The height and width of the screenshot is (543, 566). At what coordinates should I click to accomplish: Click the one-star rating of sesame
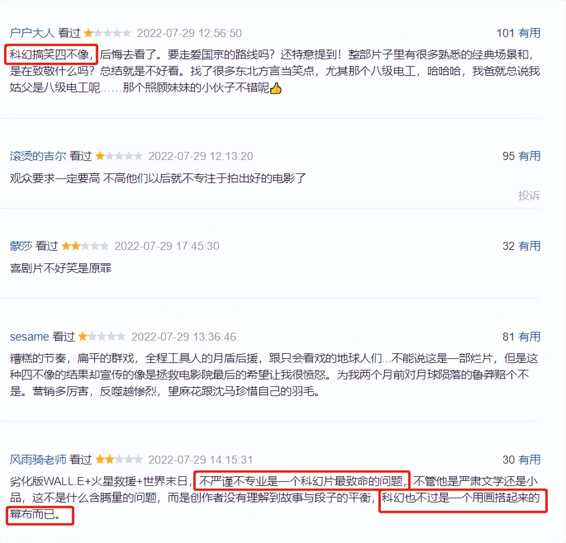click(x=102, y=336)
